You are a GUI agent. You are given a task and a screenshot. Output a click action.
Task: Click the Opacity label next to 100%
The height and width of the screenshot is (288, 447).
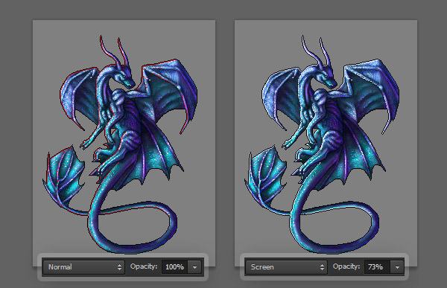tap(144, 266)
